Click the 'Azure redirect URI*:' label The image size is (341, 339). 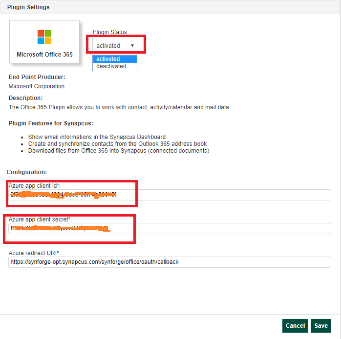click(35, 253)
